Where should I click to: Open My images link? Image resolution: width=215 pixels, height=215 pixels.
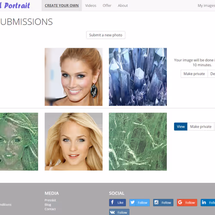pyautogui.click(x=206, y=6)
